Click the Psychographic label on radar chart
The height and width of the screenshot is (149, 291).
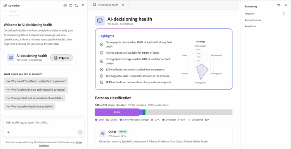point(217,55)
